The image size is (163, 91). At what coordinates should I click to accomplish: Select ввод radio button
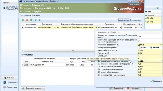tap(140, 48)
